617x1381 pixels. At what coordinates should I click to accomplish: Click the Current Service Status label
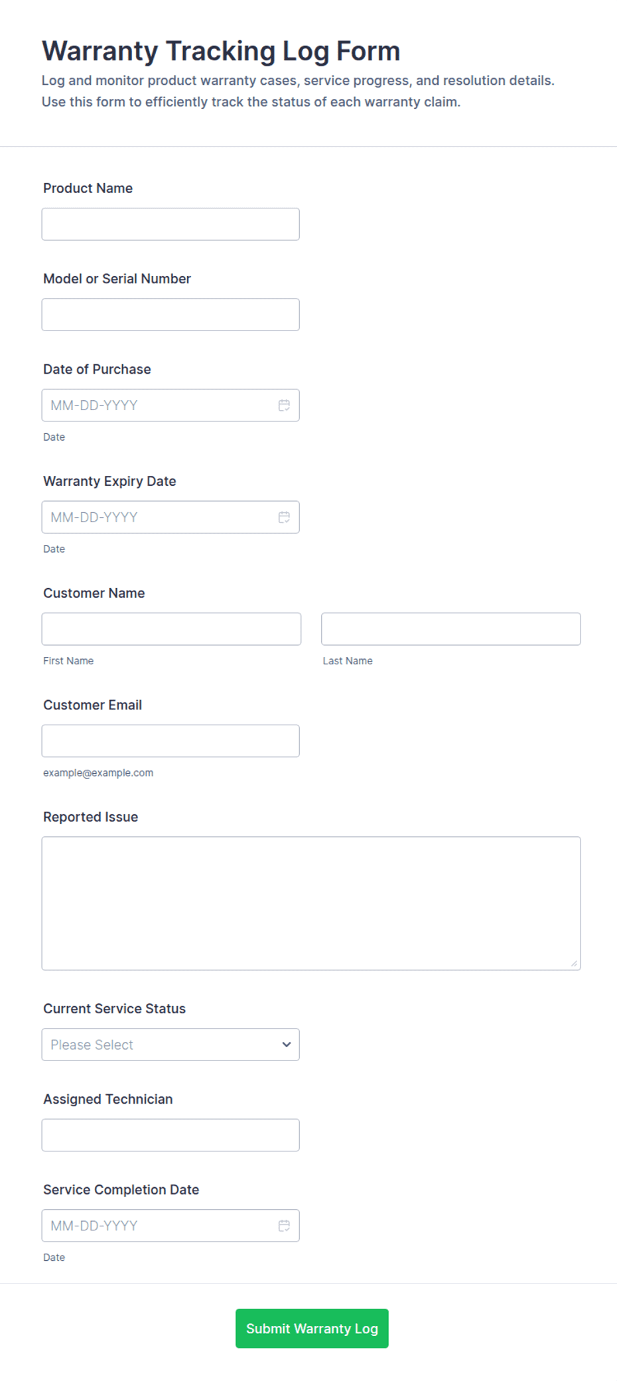[x=115, y=1009]
